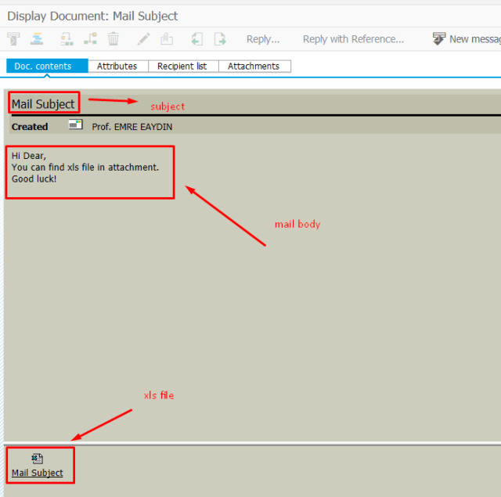This screenshot has width=501, height=497.
Task: Click the blue highlighted toolbar icon
Action: 37,39
